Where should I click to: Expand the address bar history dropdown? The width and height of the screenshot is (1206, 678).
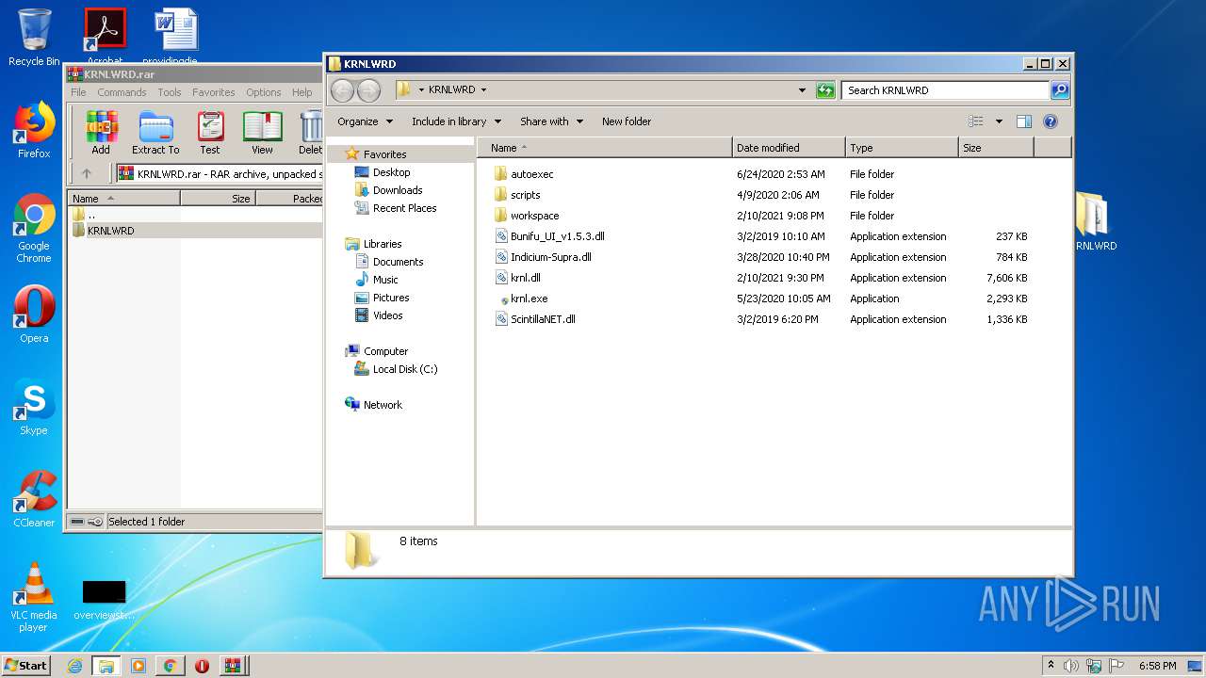pos(802,90)
